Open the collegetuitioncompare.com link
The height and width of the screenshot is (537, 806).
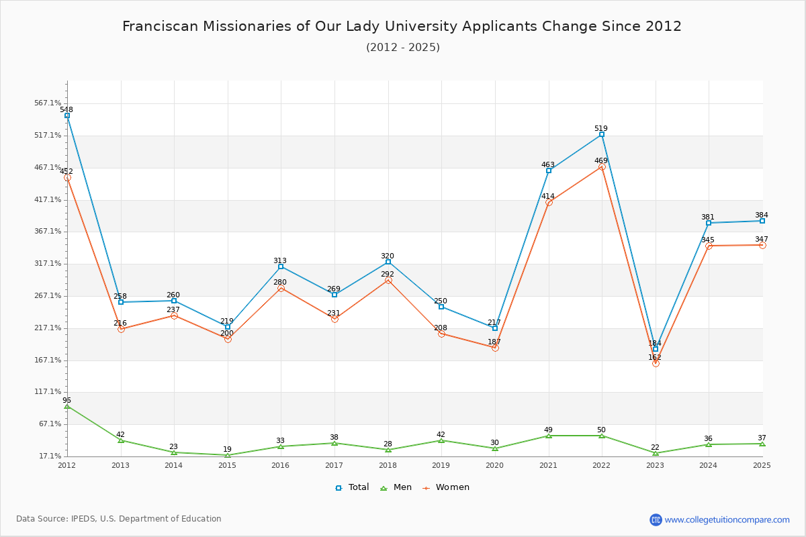727,520
